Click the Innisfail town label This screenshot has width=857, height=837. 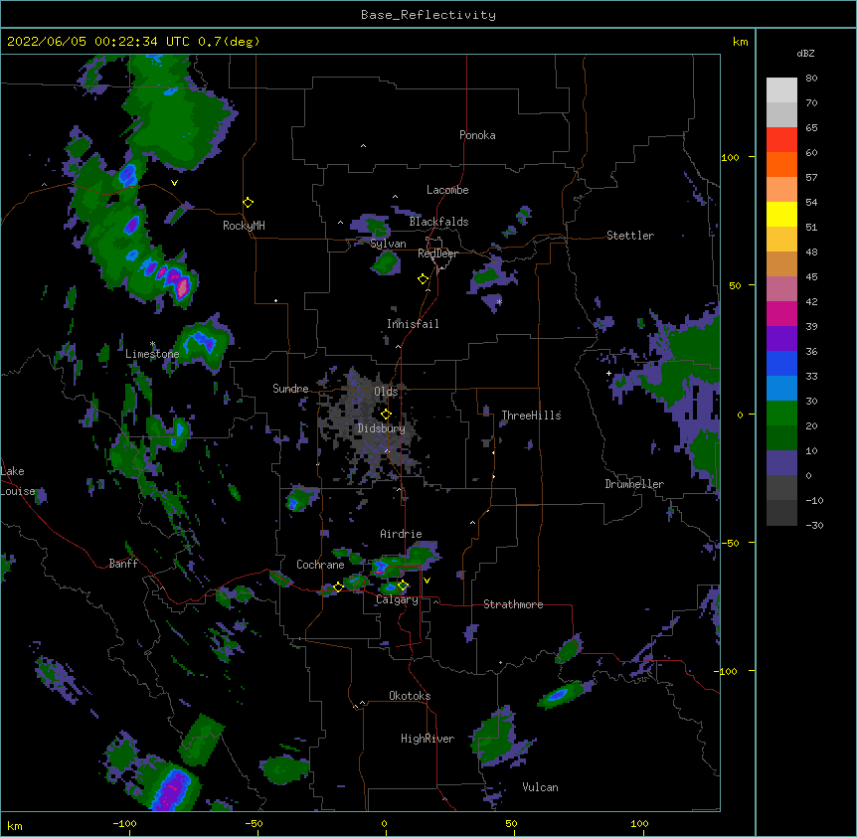pyautogui.click(x=413, y=324)
